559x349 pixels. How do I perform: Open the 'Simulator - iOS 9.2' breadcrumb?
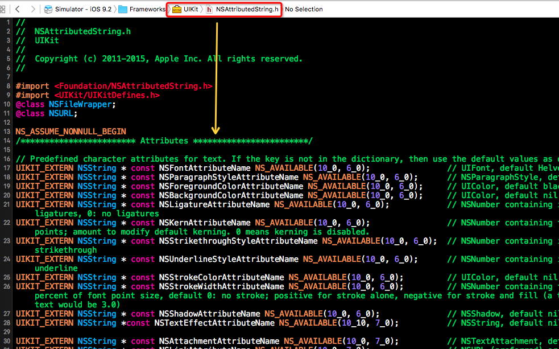pyautogui.click(x=83, y=9)
